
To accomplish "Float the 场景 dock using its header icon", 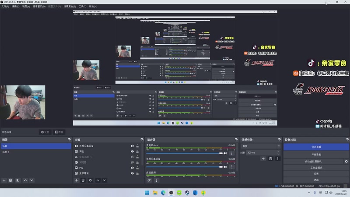I will pos(70,140).
